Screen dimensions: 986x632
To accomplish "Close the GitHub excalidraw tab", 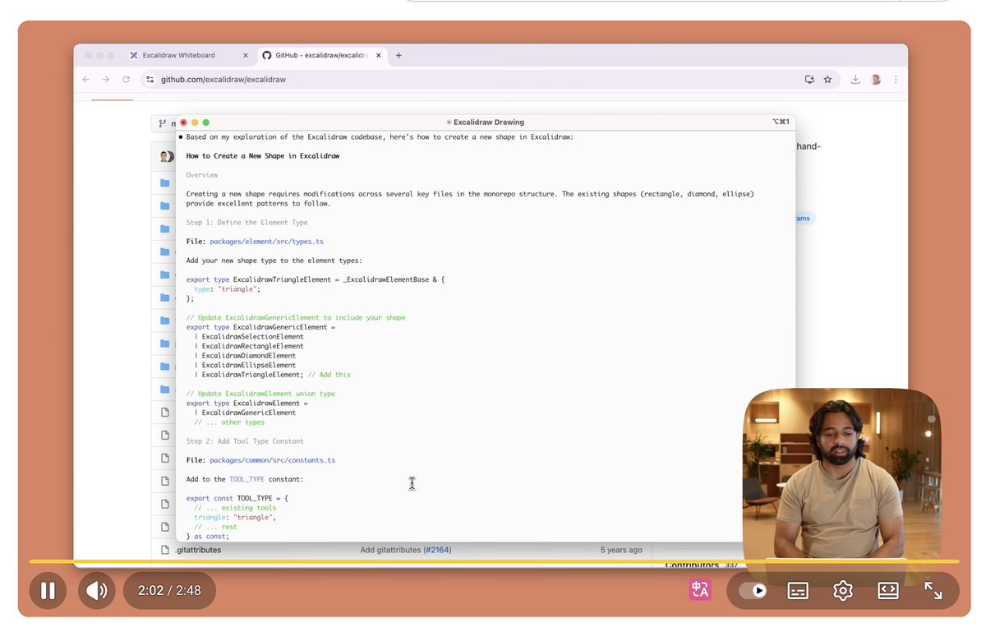I will click(x=377, y=55).
